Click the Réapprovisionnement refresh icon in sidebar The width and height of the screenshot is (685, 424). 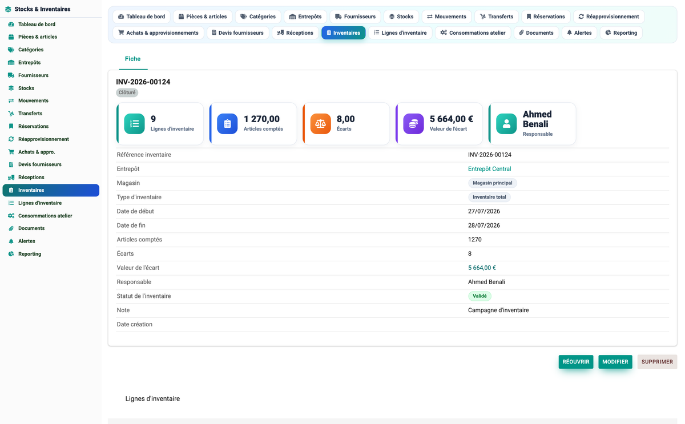tap(11, 139)
